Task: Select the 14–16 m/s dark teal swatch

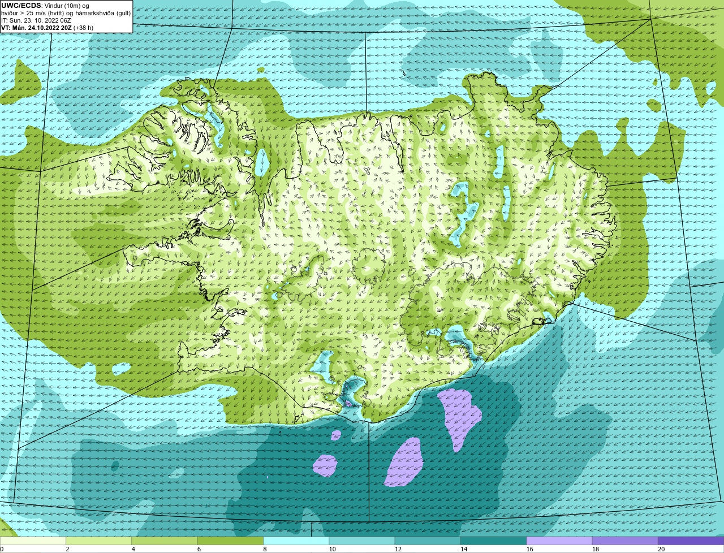Action: (x=494, y=541)
